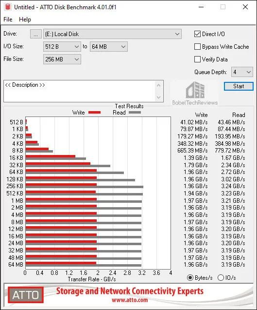Click the 512 KB row label
Viewport: 257px width, 310px height.
pyautogui.click(x=15, y=193)
